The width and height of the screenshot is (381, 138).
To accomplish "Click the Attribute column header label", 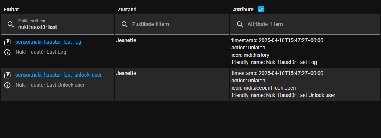I will coord(243,10).
